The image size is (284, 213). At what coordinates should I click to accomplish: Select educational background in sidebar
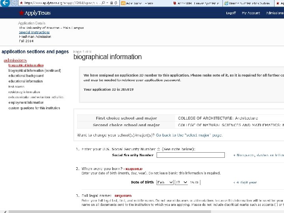[26, 76]
